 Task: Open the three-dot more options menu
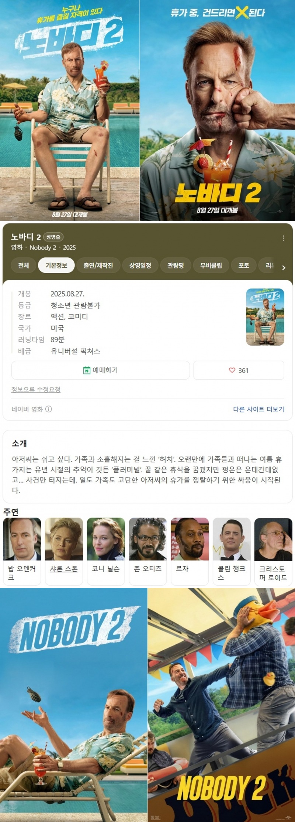[283, 238]
